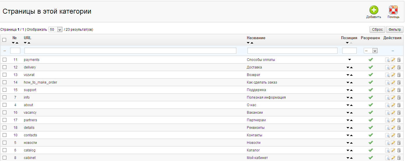Click the green Добавить plus icon
The width and height of the screenshot is (405, 161).
click(x=374, y=10)
